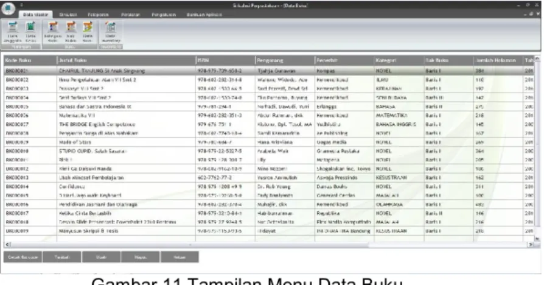Select the row titled Ketika Cinta Bertasbih
Image resolution: width=544 pixels, height=285 pixels.
click(x=269, y=213)
